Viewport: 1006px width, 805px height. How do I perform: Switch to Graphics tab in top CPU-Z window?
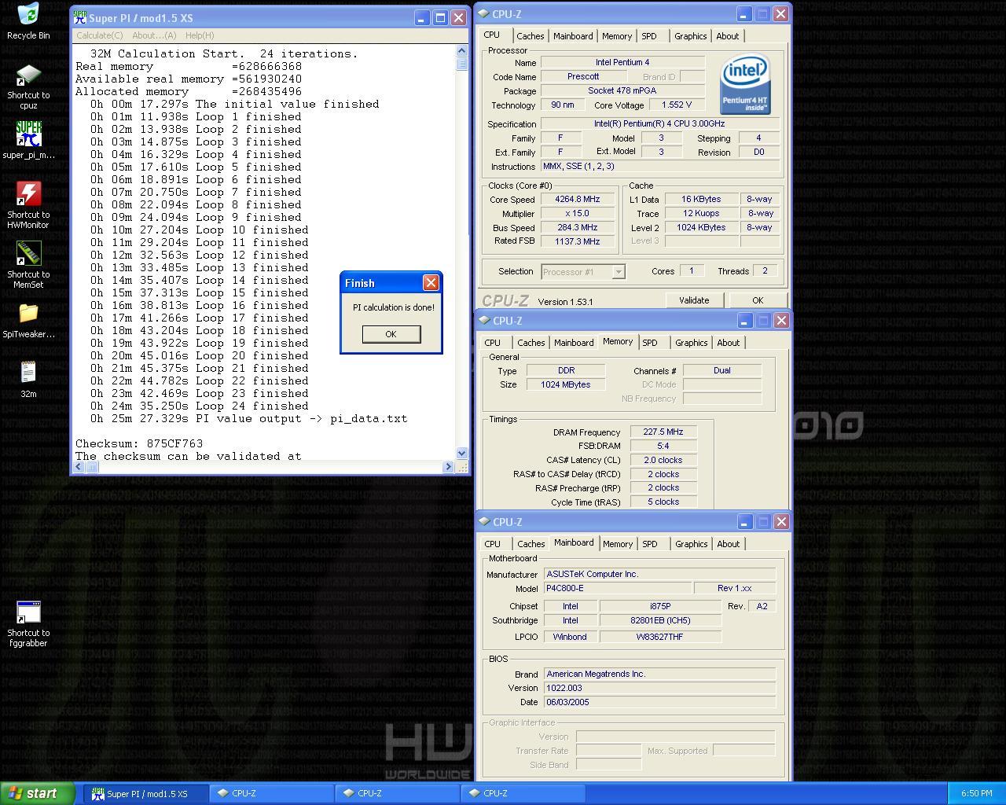point(691,36)
